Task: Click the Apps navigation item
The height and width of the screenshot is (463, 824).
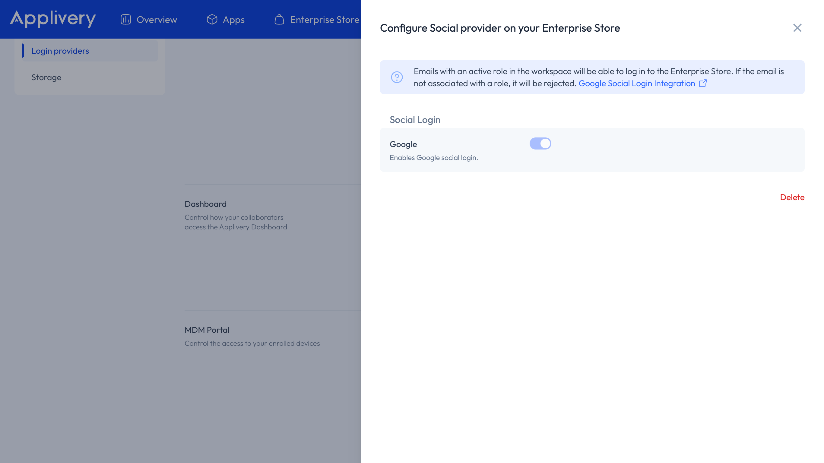Action: coord(233,19)
